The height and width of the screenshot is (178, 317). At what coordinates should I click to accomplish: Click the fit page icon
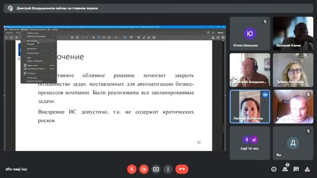124,38
